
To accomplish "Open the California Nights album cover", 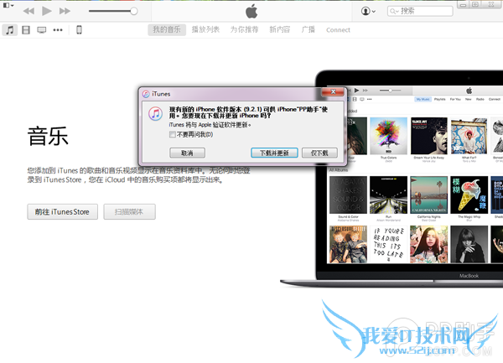I will [429, 195].
